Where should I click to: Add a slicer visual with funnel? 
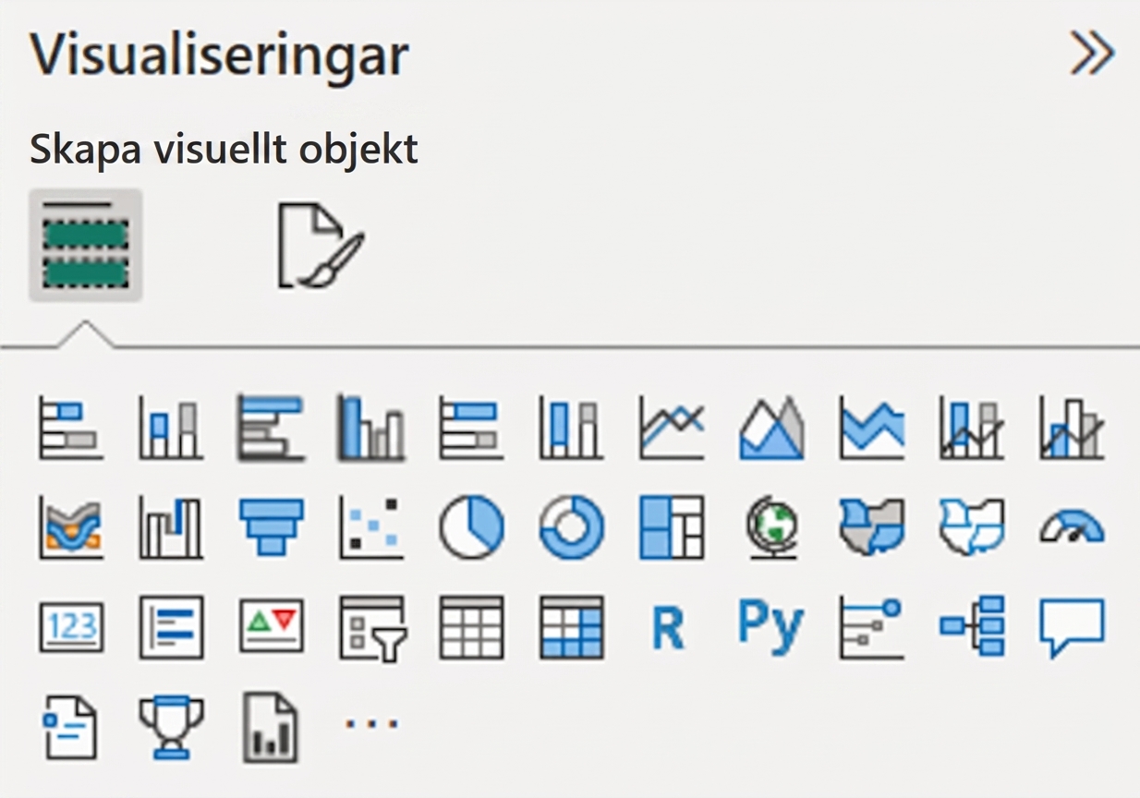pyautogui.click(x=371, y=627)
